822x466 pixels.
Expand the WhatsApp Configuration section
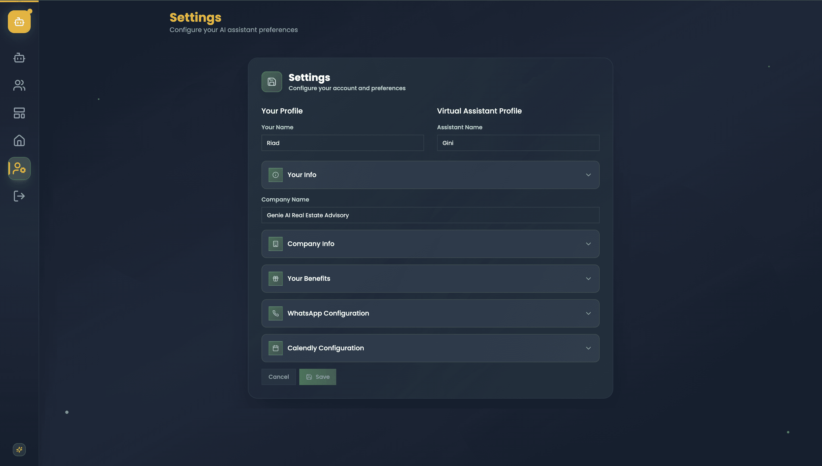430,313
